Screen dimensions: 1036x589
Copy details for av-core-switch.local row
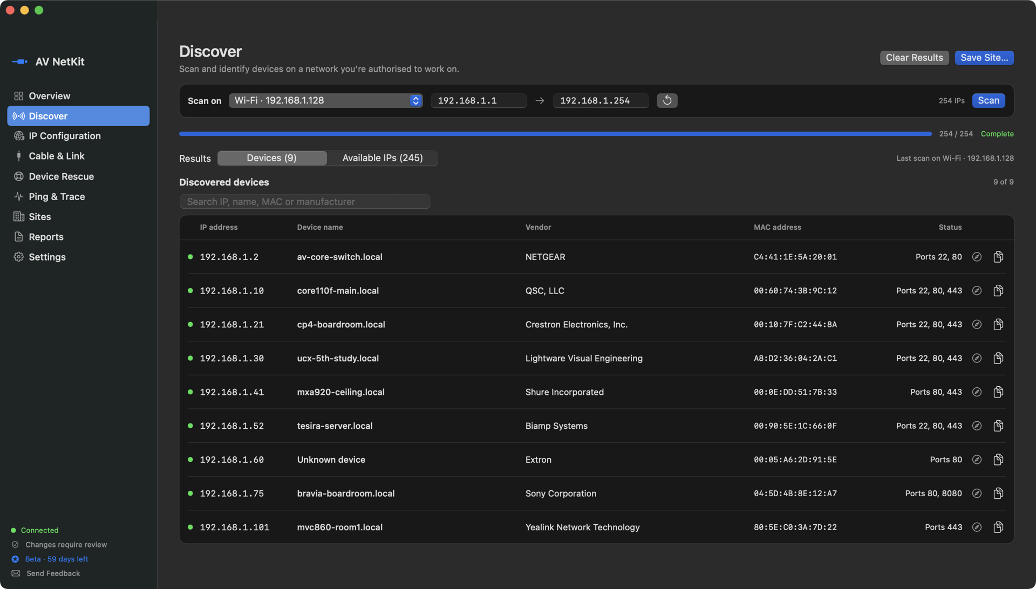click(x=998, y=257)
